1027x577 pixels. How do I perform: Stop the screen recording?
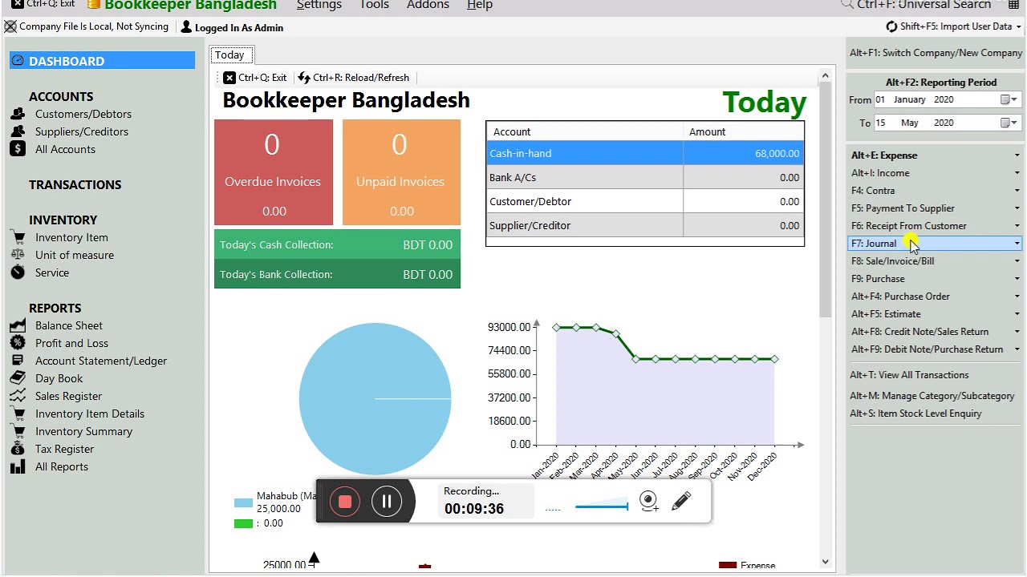[345, 502]
